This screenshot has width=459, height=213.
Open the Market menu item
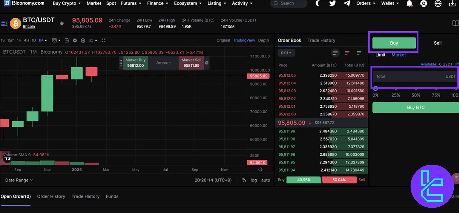94,3
